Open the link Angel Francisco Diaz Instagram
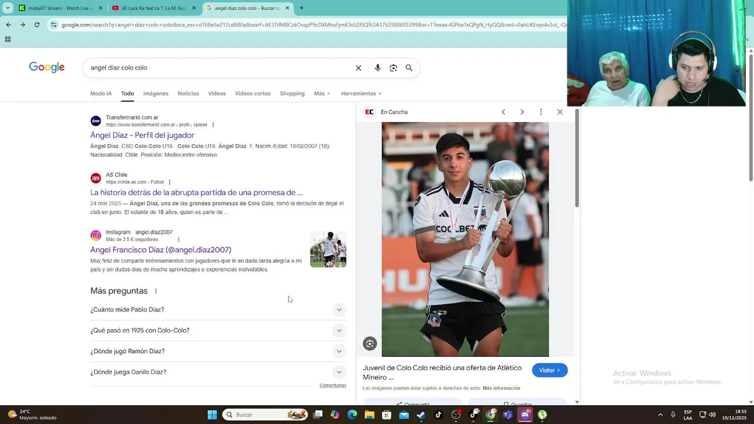 161,250
